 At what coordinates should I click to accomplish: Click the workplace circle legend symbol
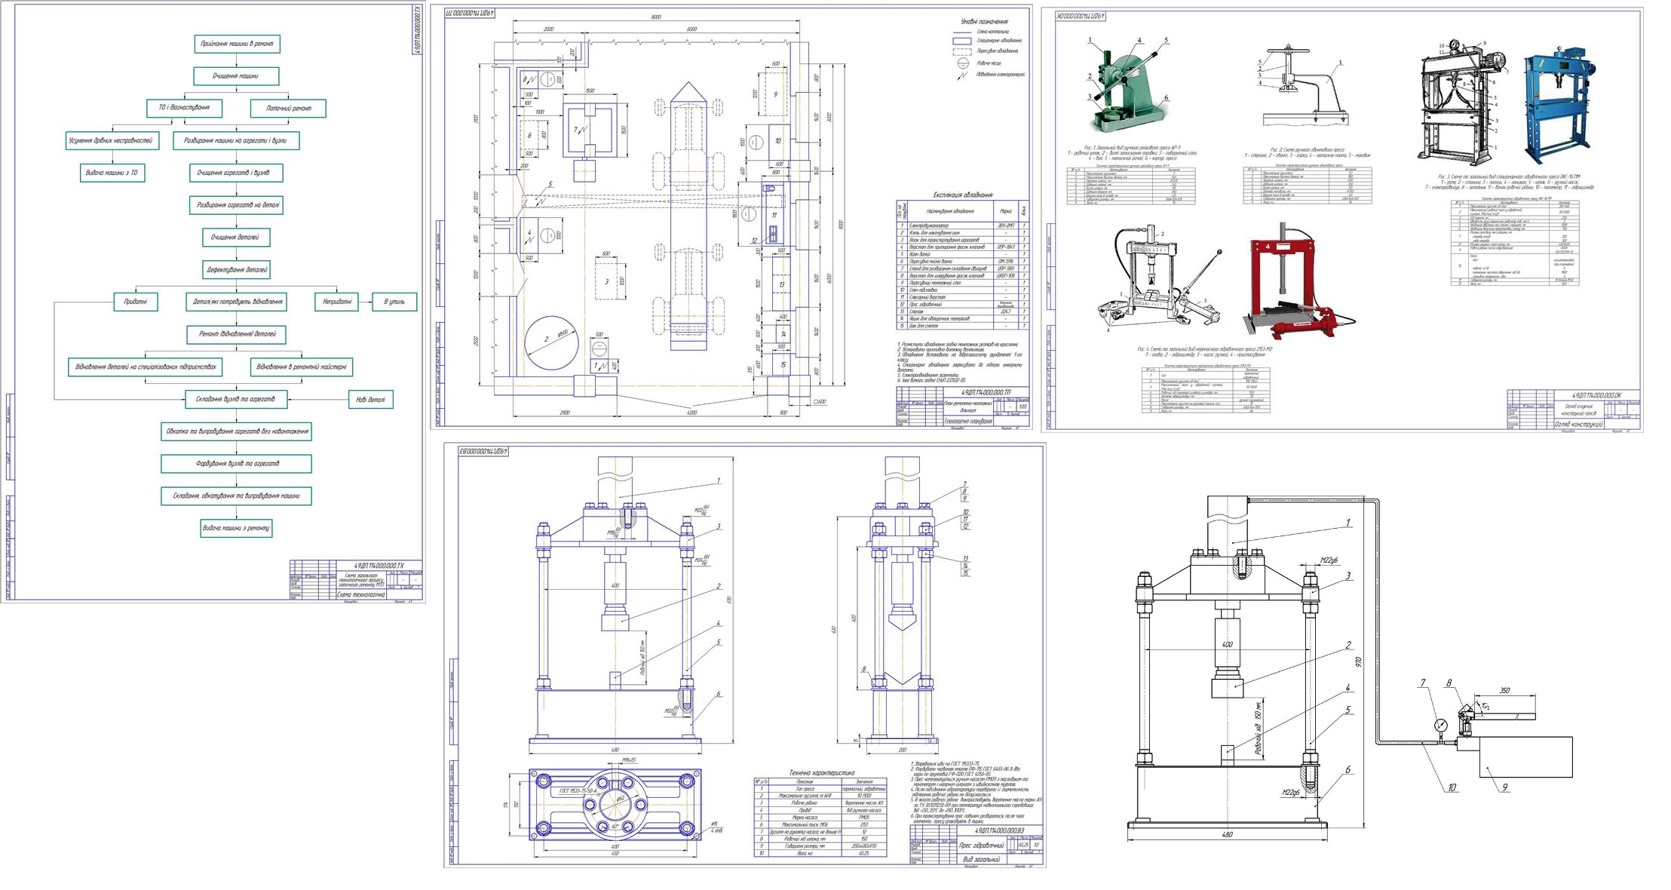pyautogui.click(x=961, y=64)
